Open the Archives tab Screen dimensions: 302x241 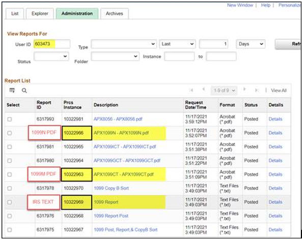(x=115, y=14)
